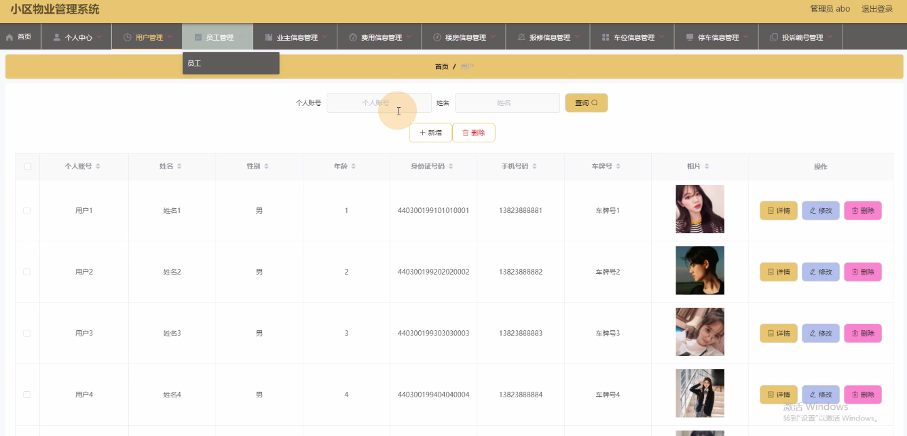This screenshot has height=436, width=907.
Task: Click 退出登录 link in the header
Action: pyautogui.click(x=876, y=9)
